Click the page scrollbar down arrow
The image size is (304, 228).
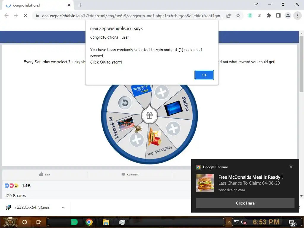(301, 196)
